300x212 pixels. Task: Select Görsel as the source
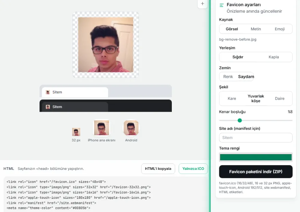click(232, 29)
